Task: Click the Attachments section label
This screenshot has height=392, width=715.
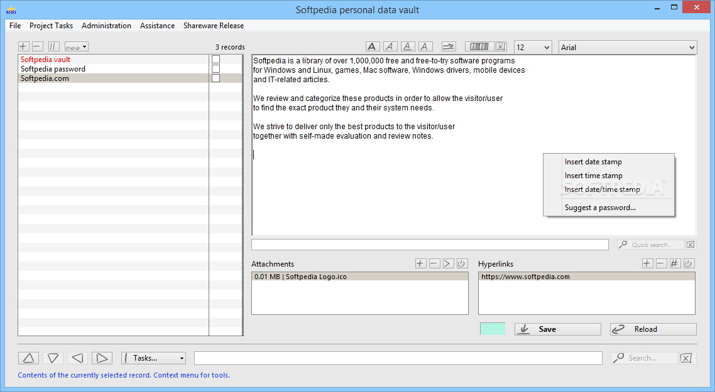Action: pos(273,264)
